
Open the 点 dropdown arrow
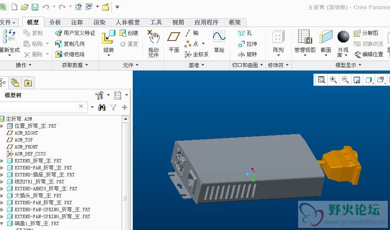point(203,44)
